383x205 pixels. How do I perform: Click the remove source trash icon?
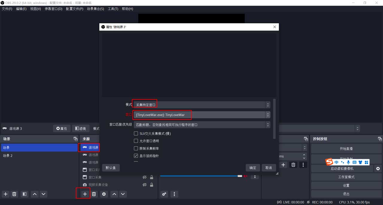click(94, 194)
